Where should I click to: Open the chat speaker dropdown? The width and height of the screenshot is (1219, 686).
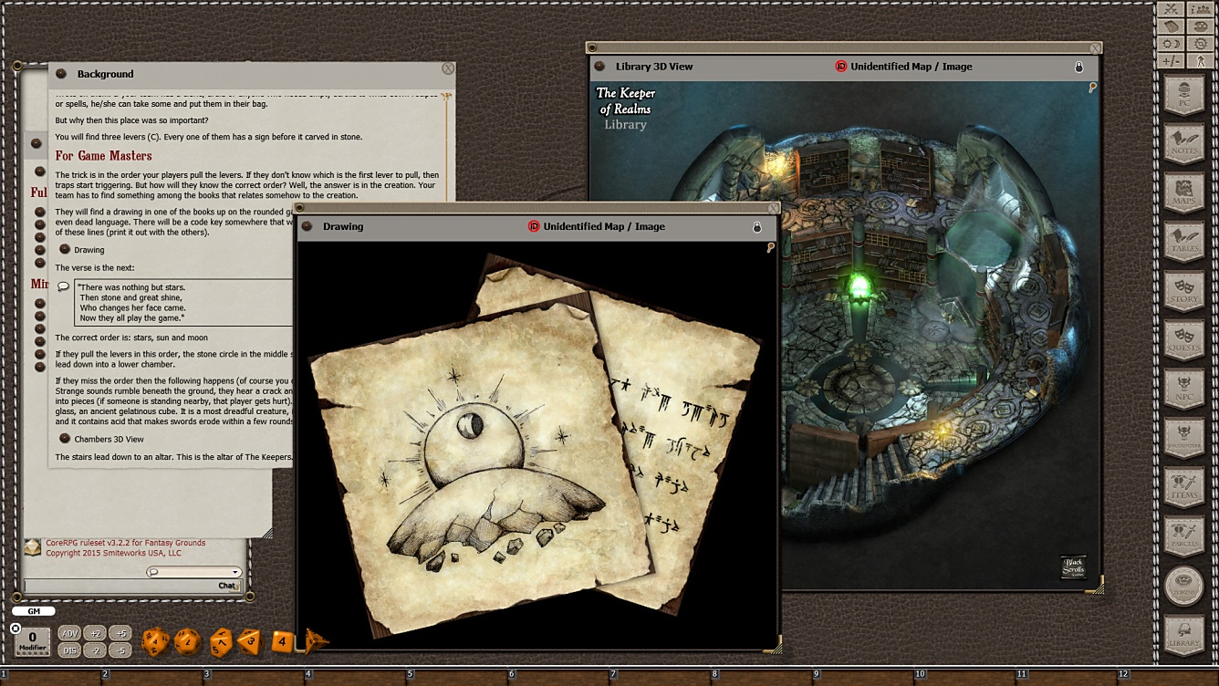point(193,572)
